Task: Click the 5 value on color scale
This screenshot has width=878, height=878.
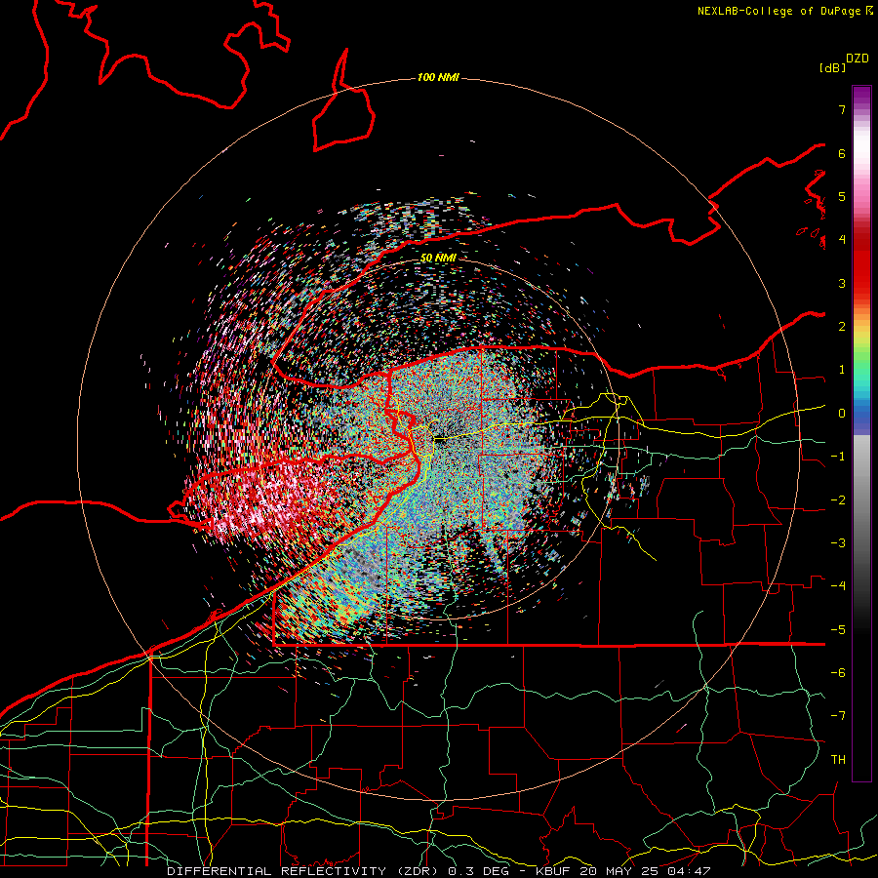Action: tap(842, 196)
